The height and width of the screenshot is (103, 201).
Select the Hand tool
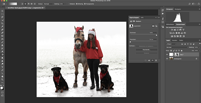point(2,76)
